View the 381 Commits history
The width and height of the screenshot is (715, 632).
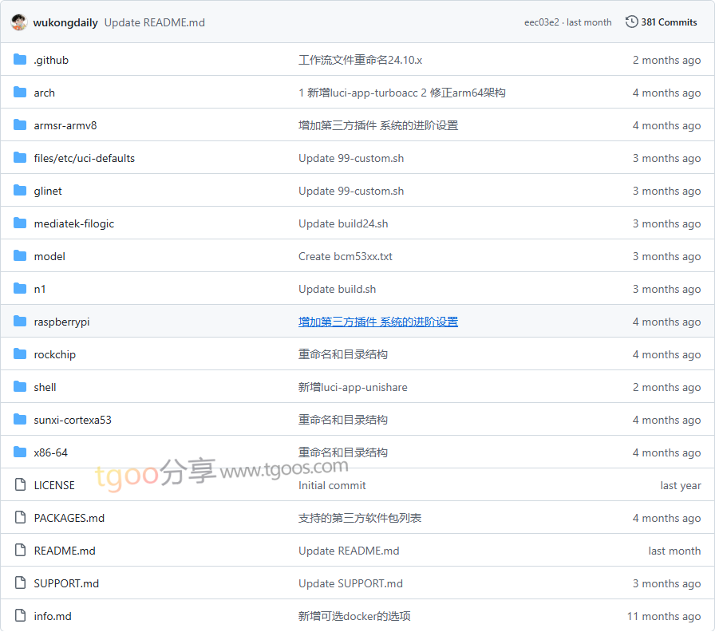click(x=669, y=22)
